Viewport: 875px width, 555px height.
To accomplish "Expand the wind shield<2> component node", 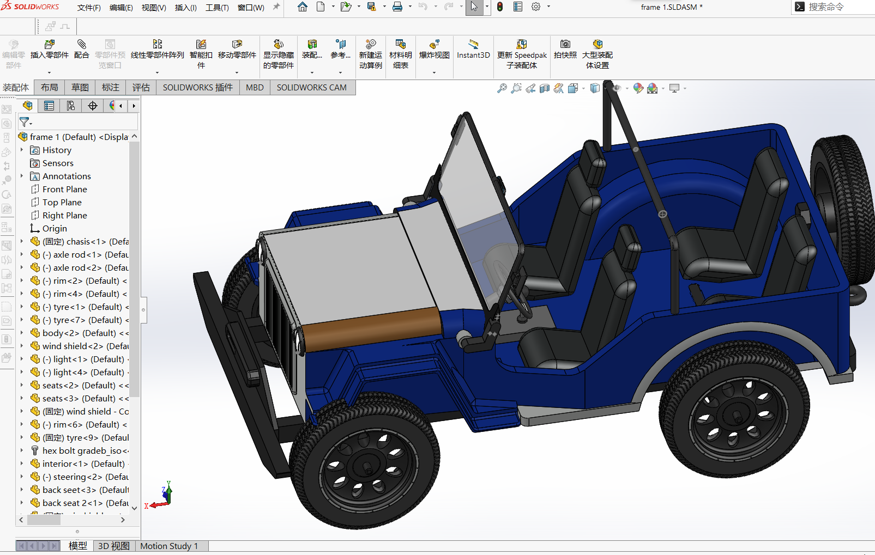I will tap(22, 346).
